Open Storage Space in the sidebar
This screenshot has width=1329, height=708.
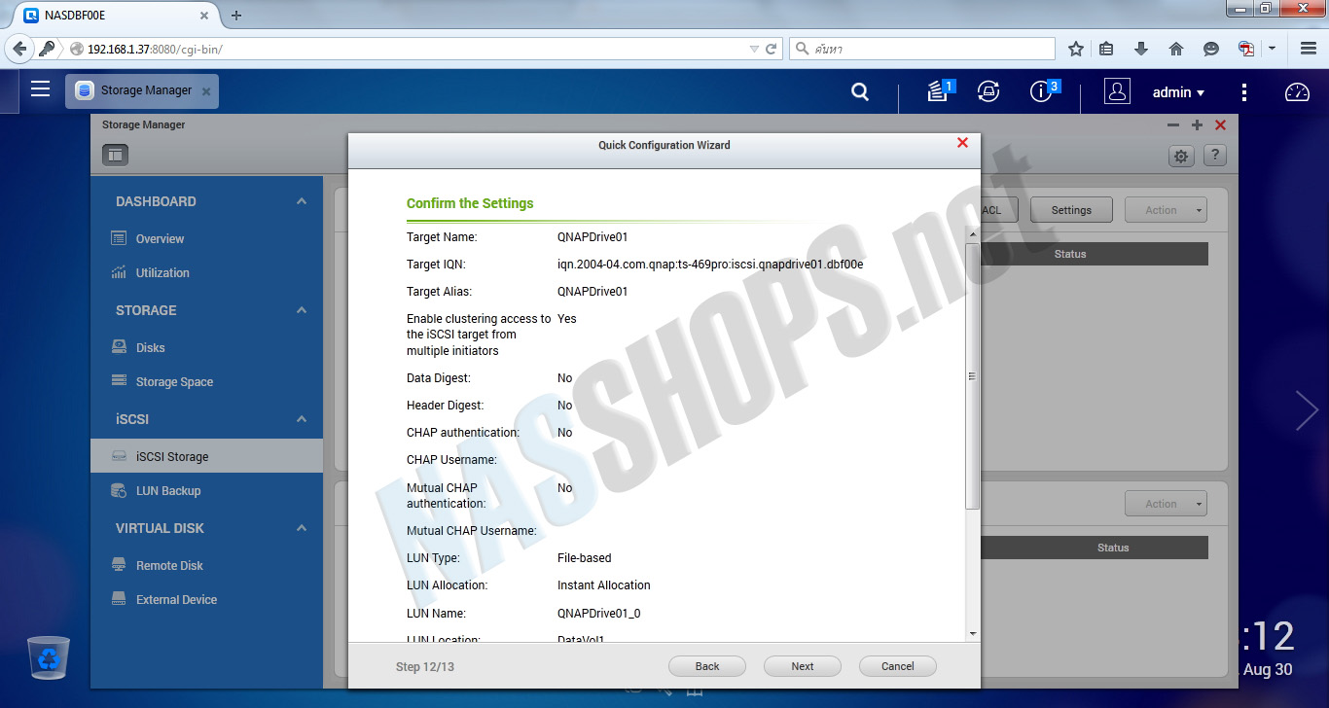[206, 382]
